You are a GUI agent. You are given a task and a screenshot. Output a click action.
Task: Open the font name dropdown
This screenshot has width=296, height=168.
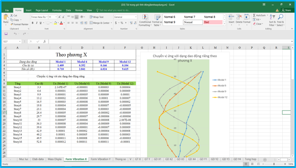pos(47,17)
